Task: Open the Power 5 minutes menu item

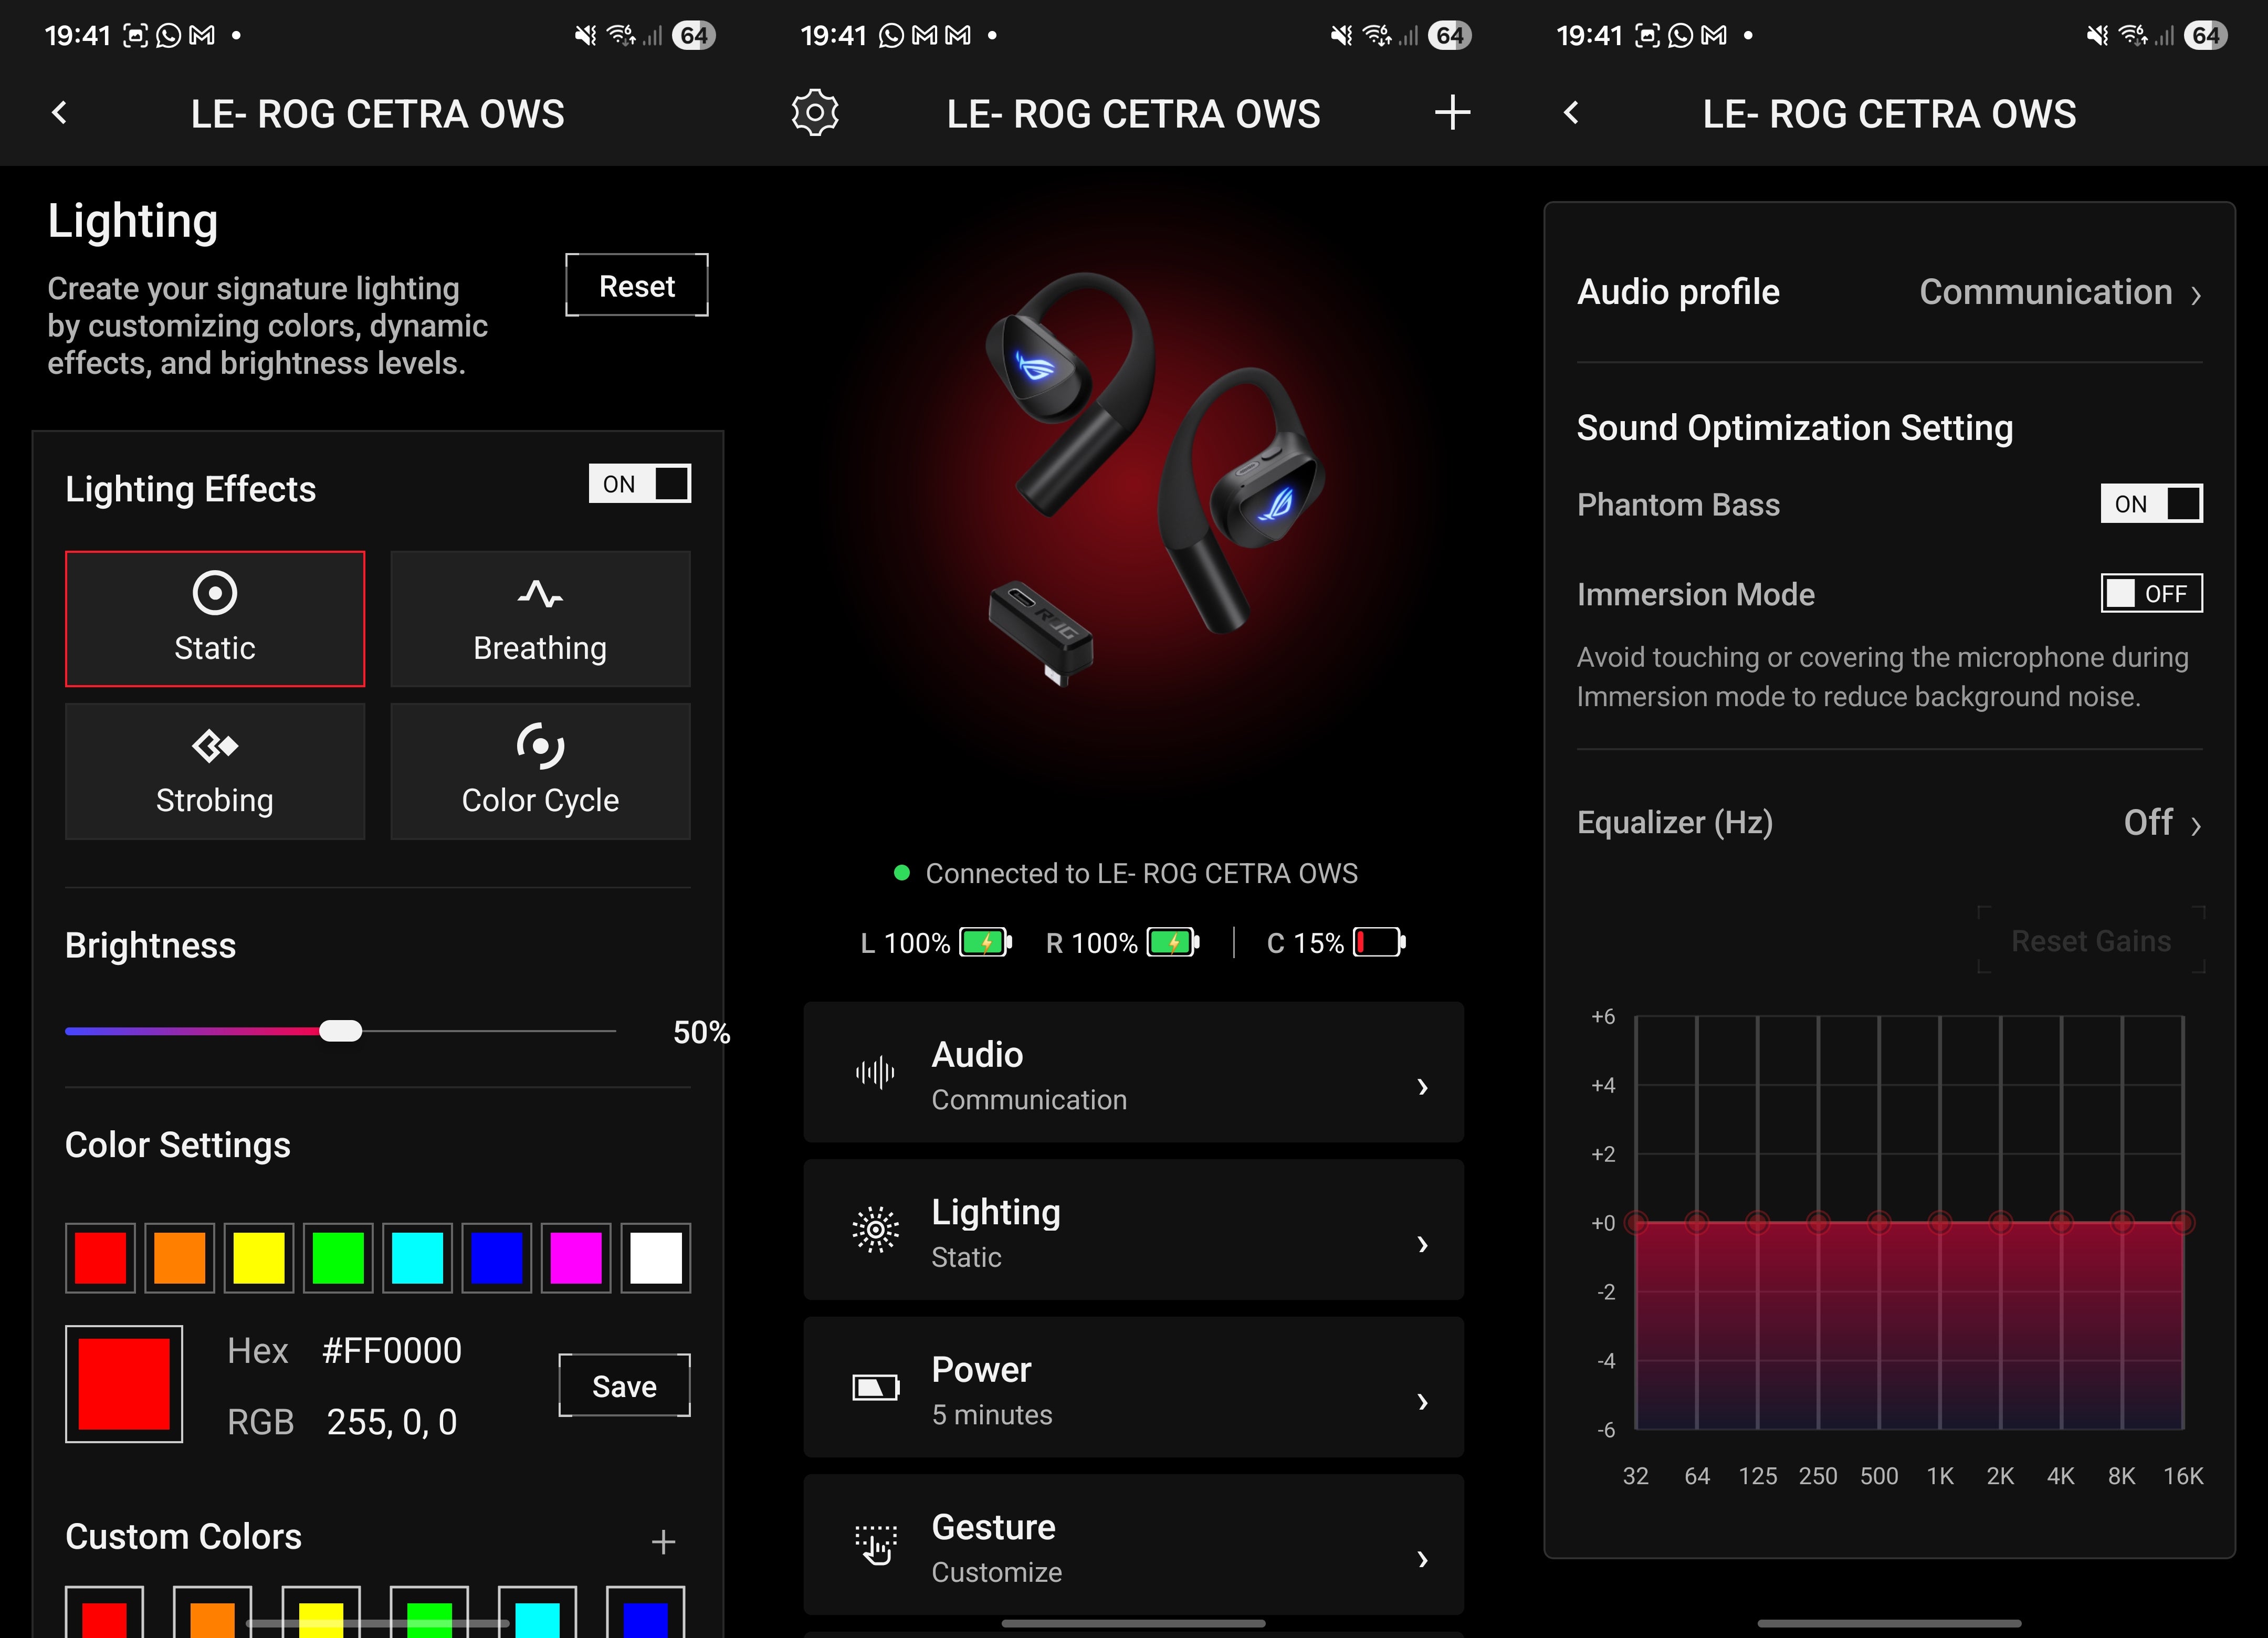Action: tap(1133, 1389)
